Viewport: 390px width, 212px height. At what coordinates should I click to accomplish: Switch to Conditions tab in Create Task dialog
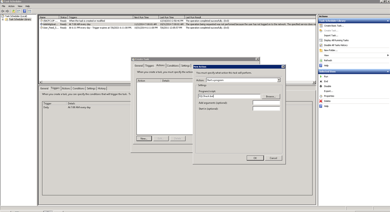tap(173, 66)
